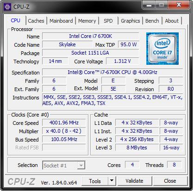The height and width of the screenshot is (191, 193).
Task: Open the Mainboard tab
Action: 61,21
